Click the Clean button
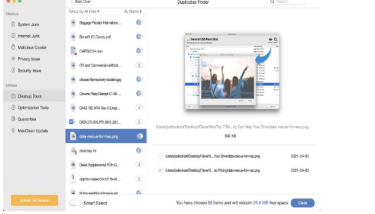375x214 pixels. 303,203
